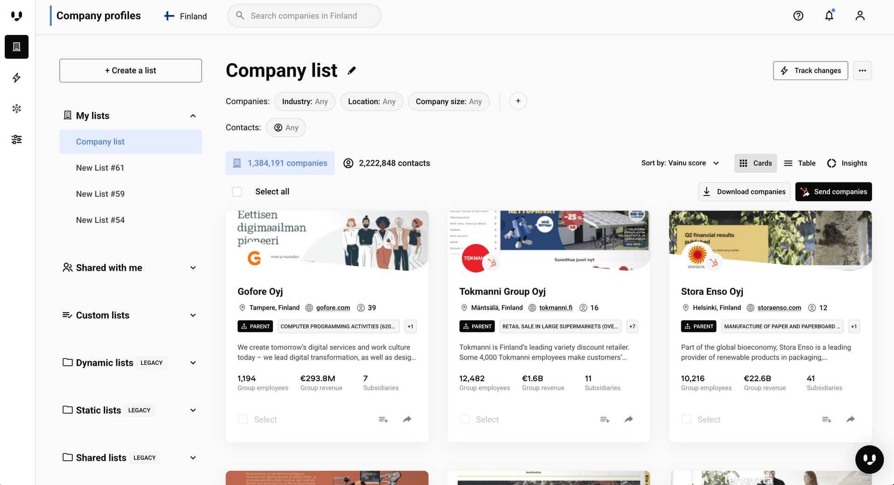Click the add-to-list icon on Tokmanni Group Oyj card

(605, 419)
